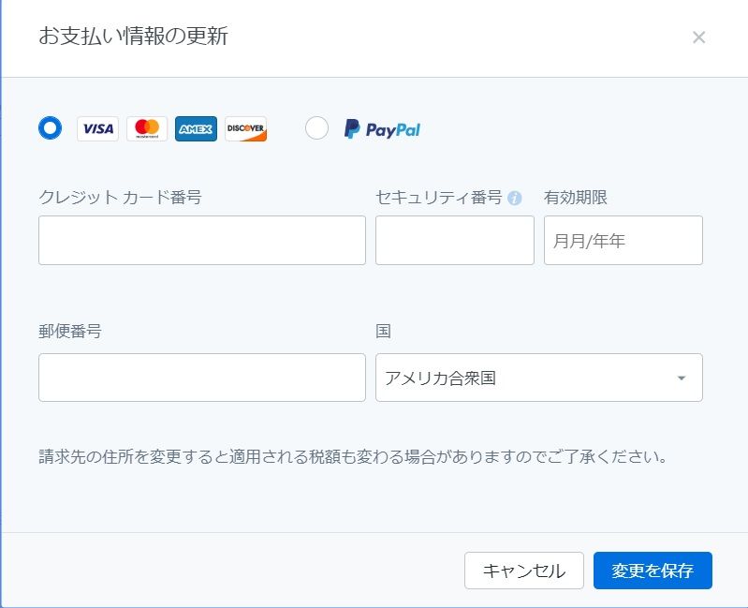The height and width of the screenshot is (608, 748).
Task: Click the 変更を保存 button
Action: tap(653, 571)
